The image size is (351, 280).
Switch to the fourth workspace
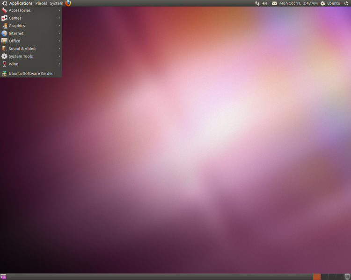[x=340, y=277]
